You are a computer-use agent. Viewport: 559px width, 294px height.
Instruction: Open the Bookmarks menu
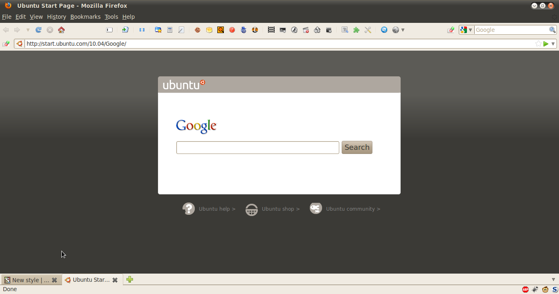(x=85, y=17)
